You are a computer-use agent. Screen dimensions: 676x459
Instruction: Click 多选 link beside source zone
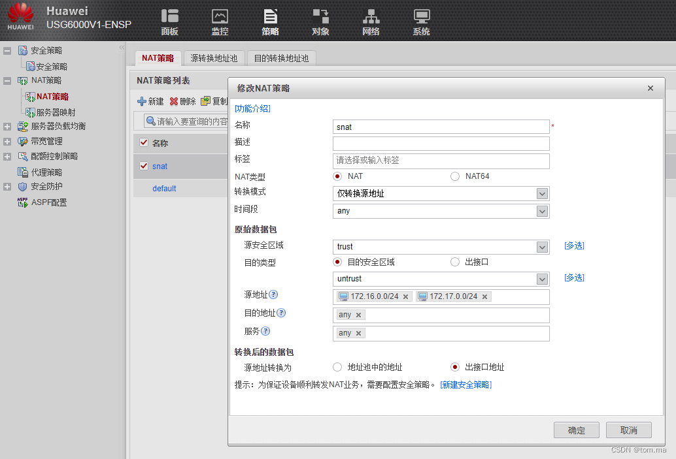coord(574,245)
